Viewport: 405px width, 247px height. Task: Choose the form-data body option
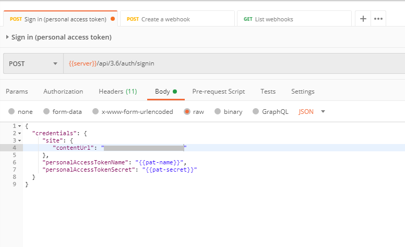coord(46,111)
